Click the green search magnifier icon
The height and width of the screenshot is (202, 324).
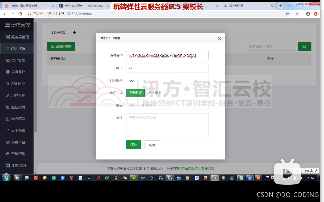pos(304,46)
